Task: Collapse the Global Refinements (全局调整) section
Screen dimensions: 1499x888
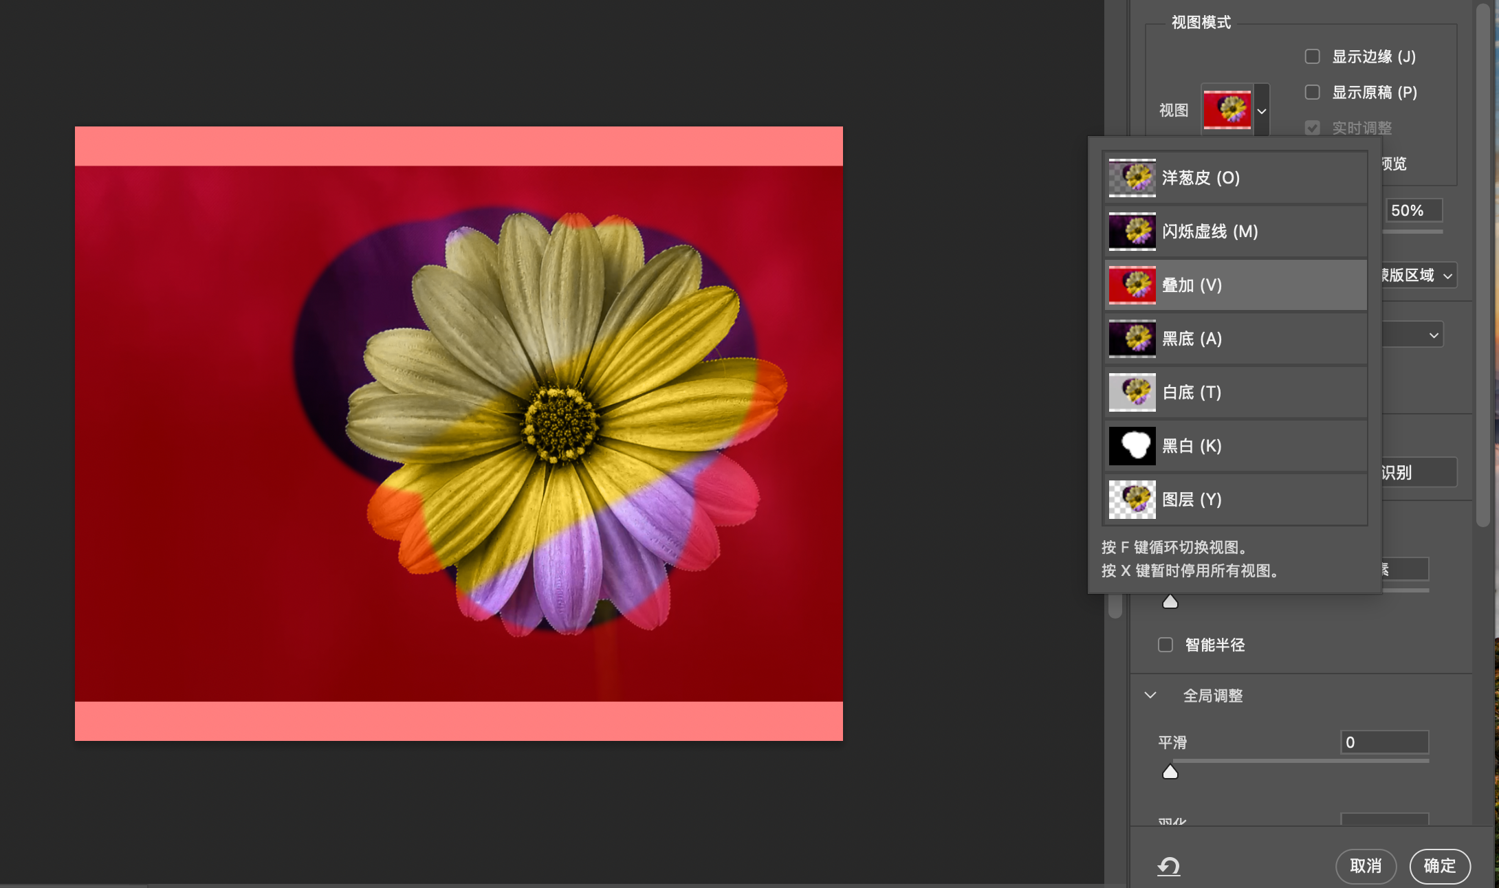Action: tap(1150, 696)
